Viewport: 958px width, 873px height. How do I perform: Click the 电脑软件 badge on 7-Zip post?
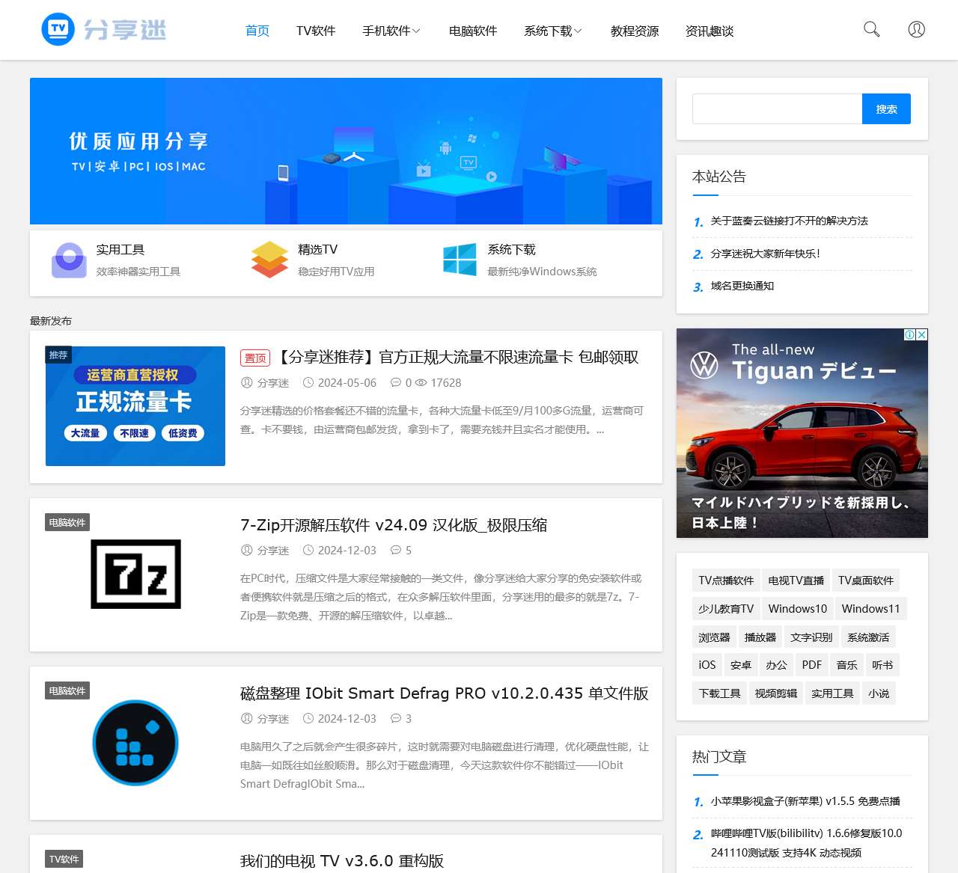point(67,522)
